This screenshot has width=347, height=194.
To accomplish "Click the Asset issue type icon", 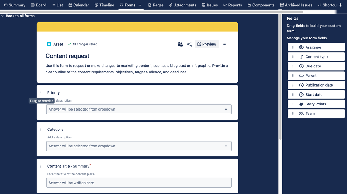I will [x=49, y=44].
